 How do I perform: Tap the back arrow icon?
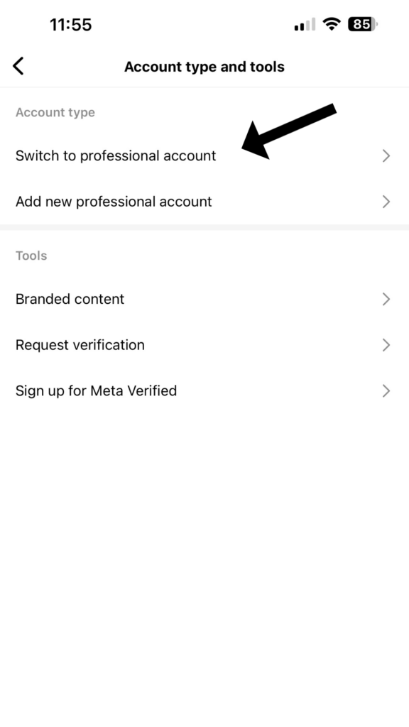tap(18, 66)
